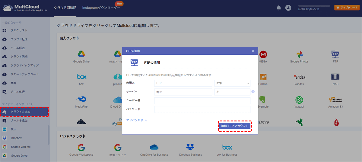Select クラウドを追加 in the sidebar
Image resolution: width=362 pixels, height=162 pixels.
click(24, 112)
